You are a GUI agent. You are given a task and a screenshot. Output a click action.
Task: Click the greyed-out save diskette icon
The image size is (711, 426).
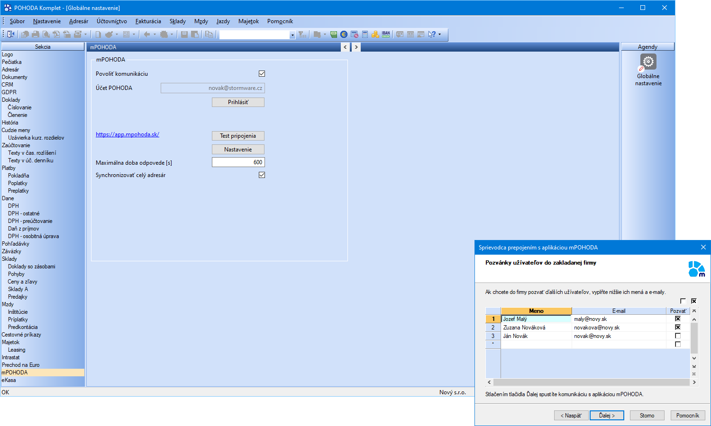[184, 34]
